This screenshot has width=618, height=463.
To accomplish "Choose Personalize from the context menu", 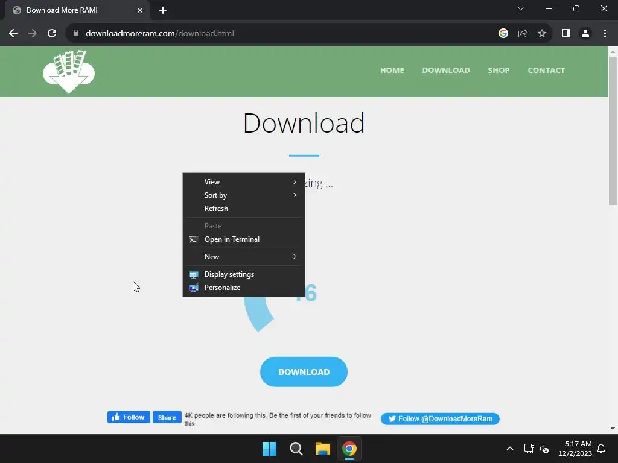I will 244,288.
